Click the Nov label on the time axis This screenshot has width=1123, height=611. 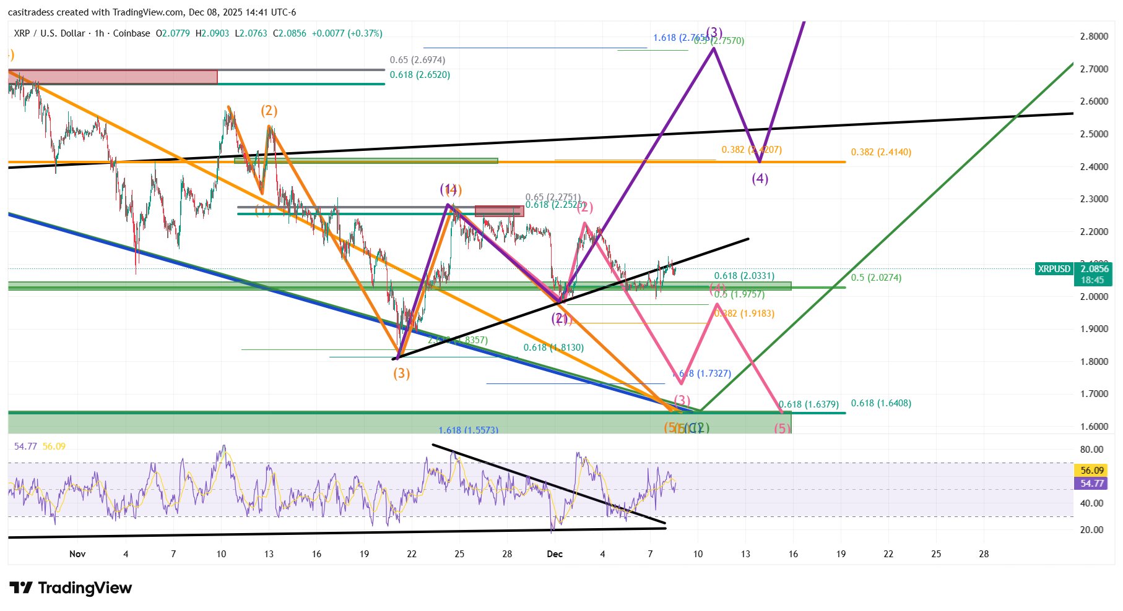77,555
